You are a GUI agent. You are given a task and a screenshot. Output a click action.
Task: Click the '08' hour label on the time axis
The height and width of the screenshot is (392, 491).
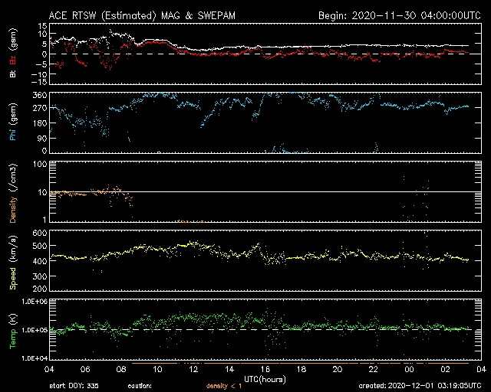point(121,370)
